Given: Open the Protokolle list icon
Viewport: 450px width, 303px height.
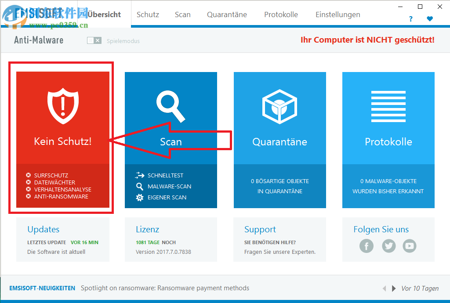Looking at the screenshot, I should click(x=388, y=105).
